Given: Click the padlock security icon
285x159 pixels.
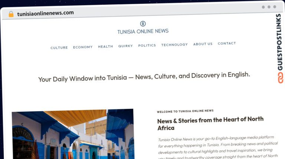Looking at the screenshot, I should click(11, 14).
